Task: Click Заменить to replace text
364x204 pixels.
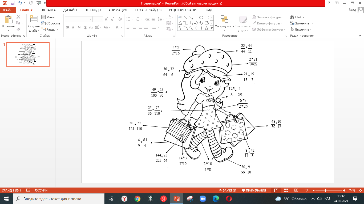Action: point(300,23)
